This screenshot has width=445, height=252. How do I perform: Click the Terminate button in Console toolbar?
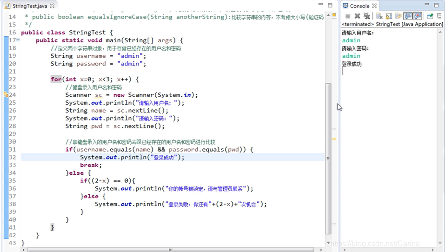click(348, 16)
